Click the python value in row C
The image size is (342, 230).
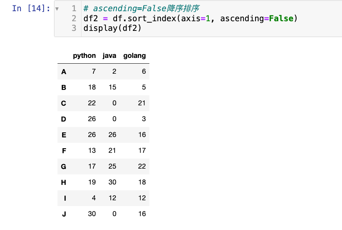click(x=92, y=103)
